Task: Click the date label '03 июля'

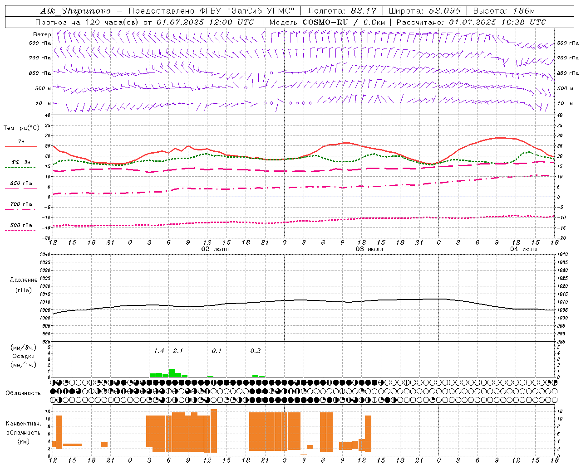Action: (x=369, y=249)
